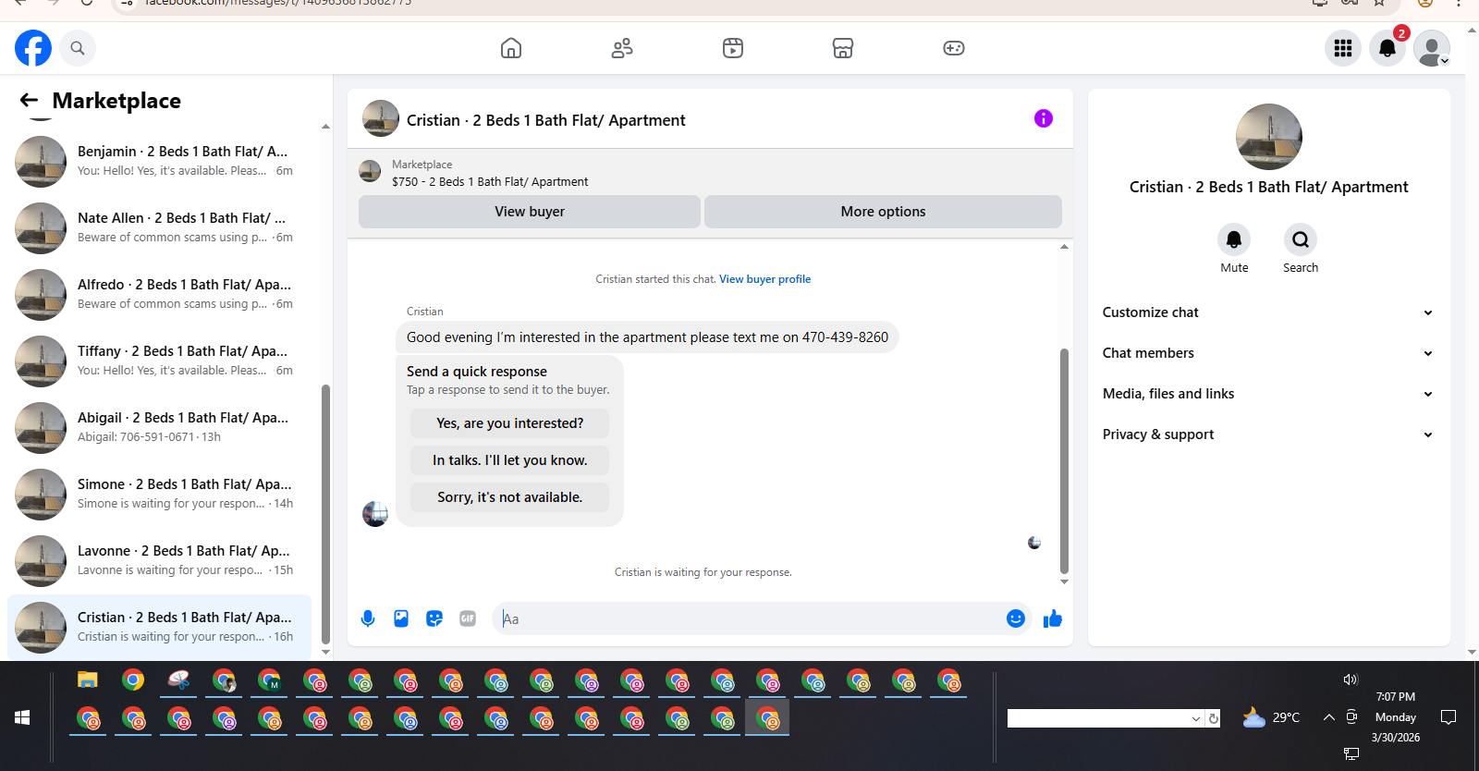Screen dimensions: 1479x771
Task: Expand the Customize chat section
Action: [1268, 312]
